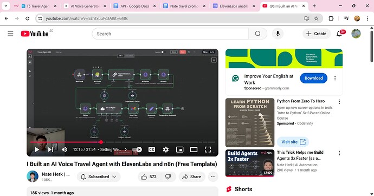Open the Build Agents 3x Faster thumbnail
The width and height of the screenshot is (374, 196).
[250, 163]
